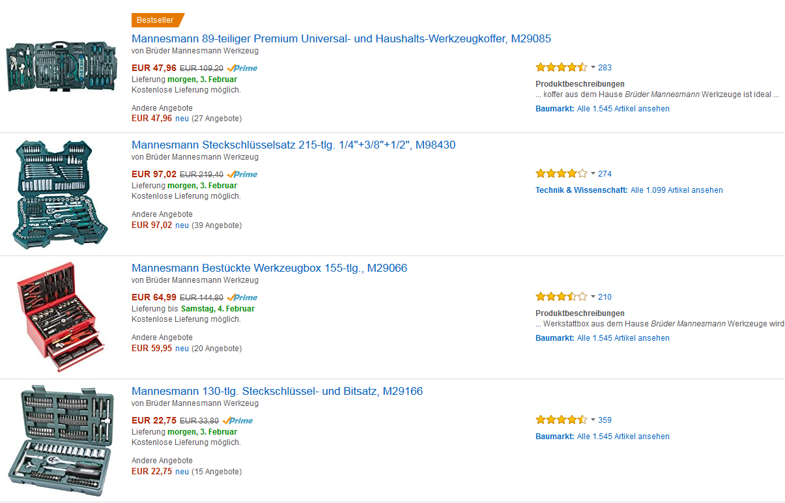The height and width of the screenshot is (503, 785).
Task: Click star rating of Werkzeugbox 155-tlg.
Action: [561, 296]
